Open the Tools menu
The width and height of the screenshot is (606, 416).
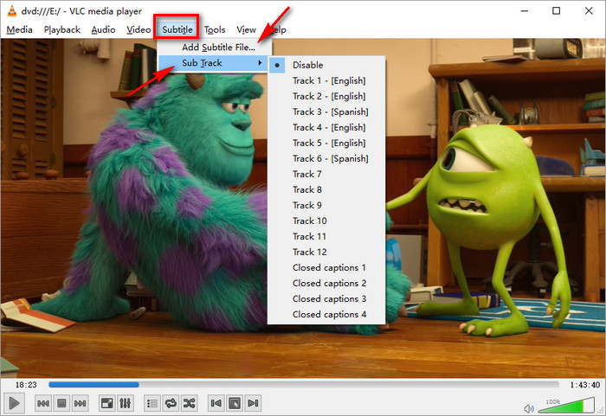coord(215,29)
